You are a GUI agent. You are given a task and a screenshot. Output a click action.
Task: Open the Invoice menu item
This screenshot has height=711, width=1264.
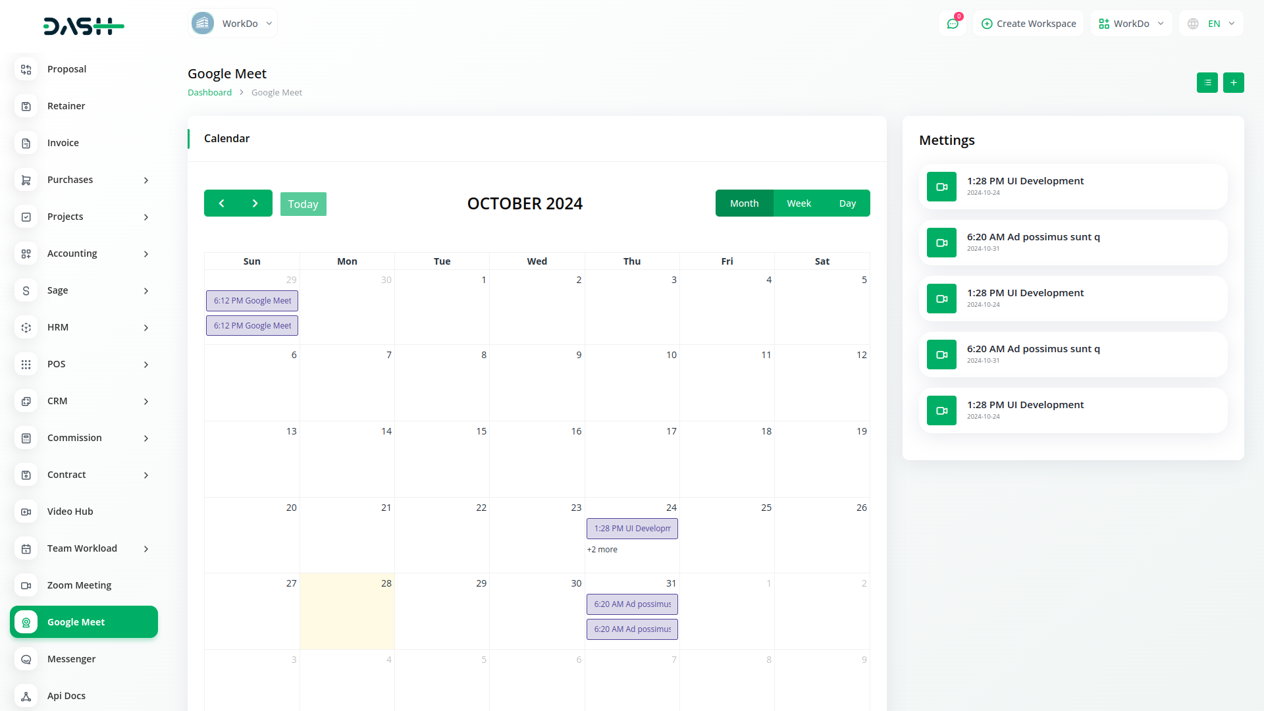click(63, 143)
